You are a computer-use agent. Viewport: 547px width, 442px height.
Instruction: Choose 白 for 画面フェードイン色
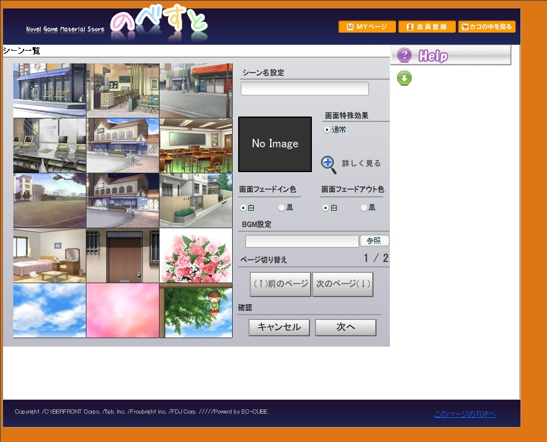pos(243,208)
